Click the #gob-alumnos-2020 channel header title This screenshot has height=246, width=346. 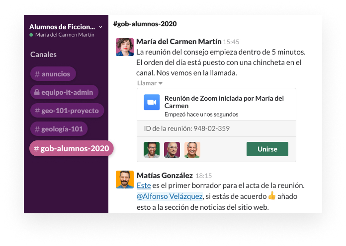(145, 24)
